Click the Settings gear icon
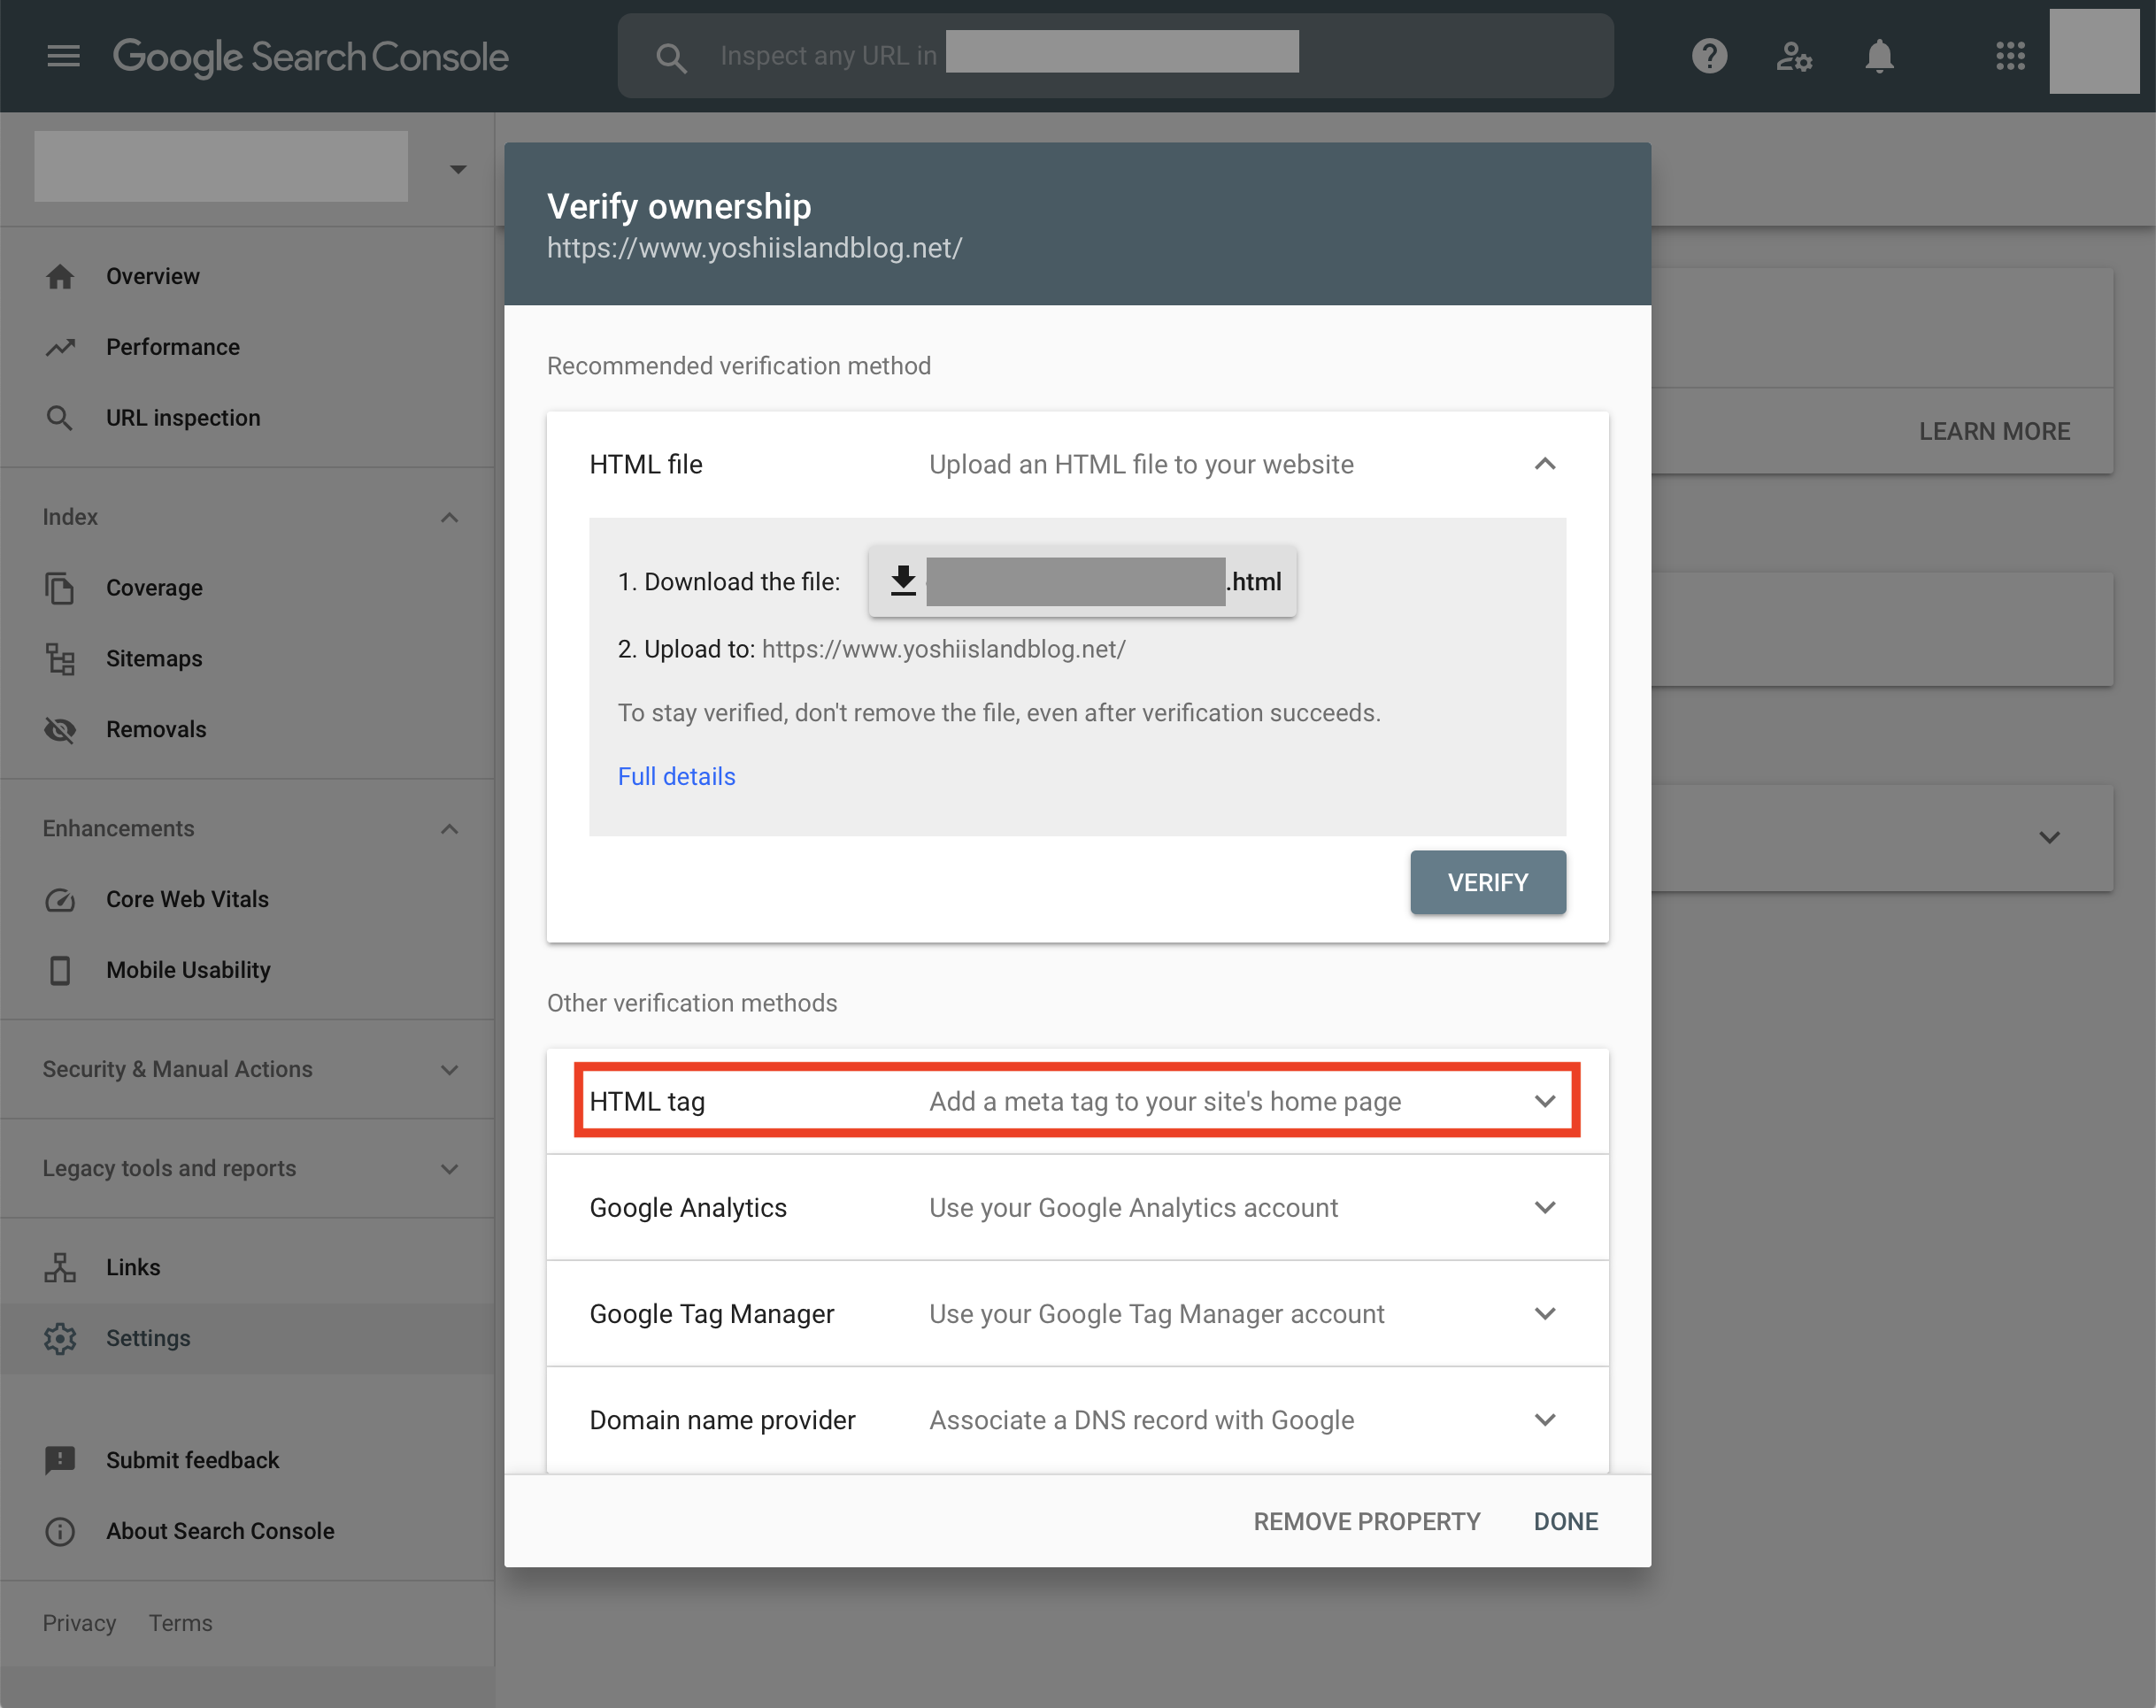The width and height of the screenshot is (2156, 1708). pos(60,1339)
